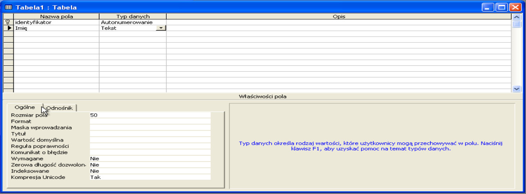The width and height of the screenshot is (526, 194).
Task: Close the Tabela1 table window
Action: click(x=515, y=7)
